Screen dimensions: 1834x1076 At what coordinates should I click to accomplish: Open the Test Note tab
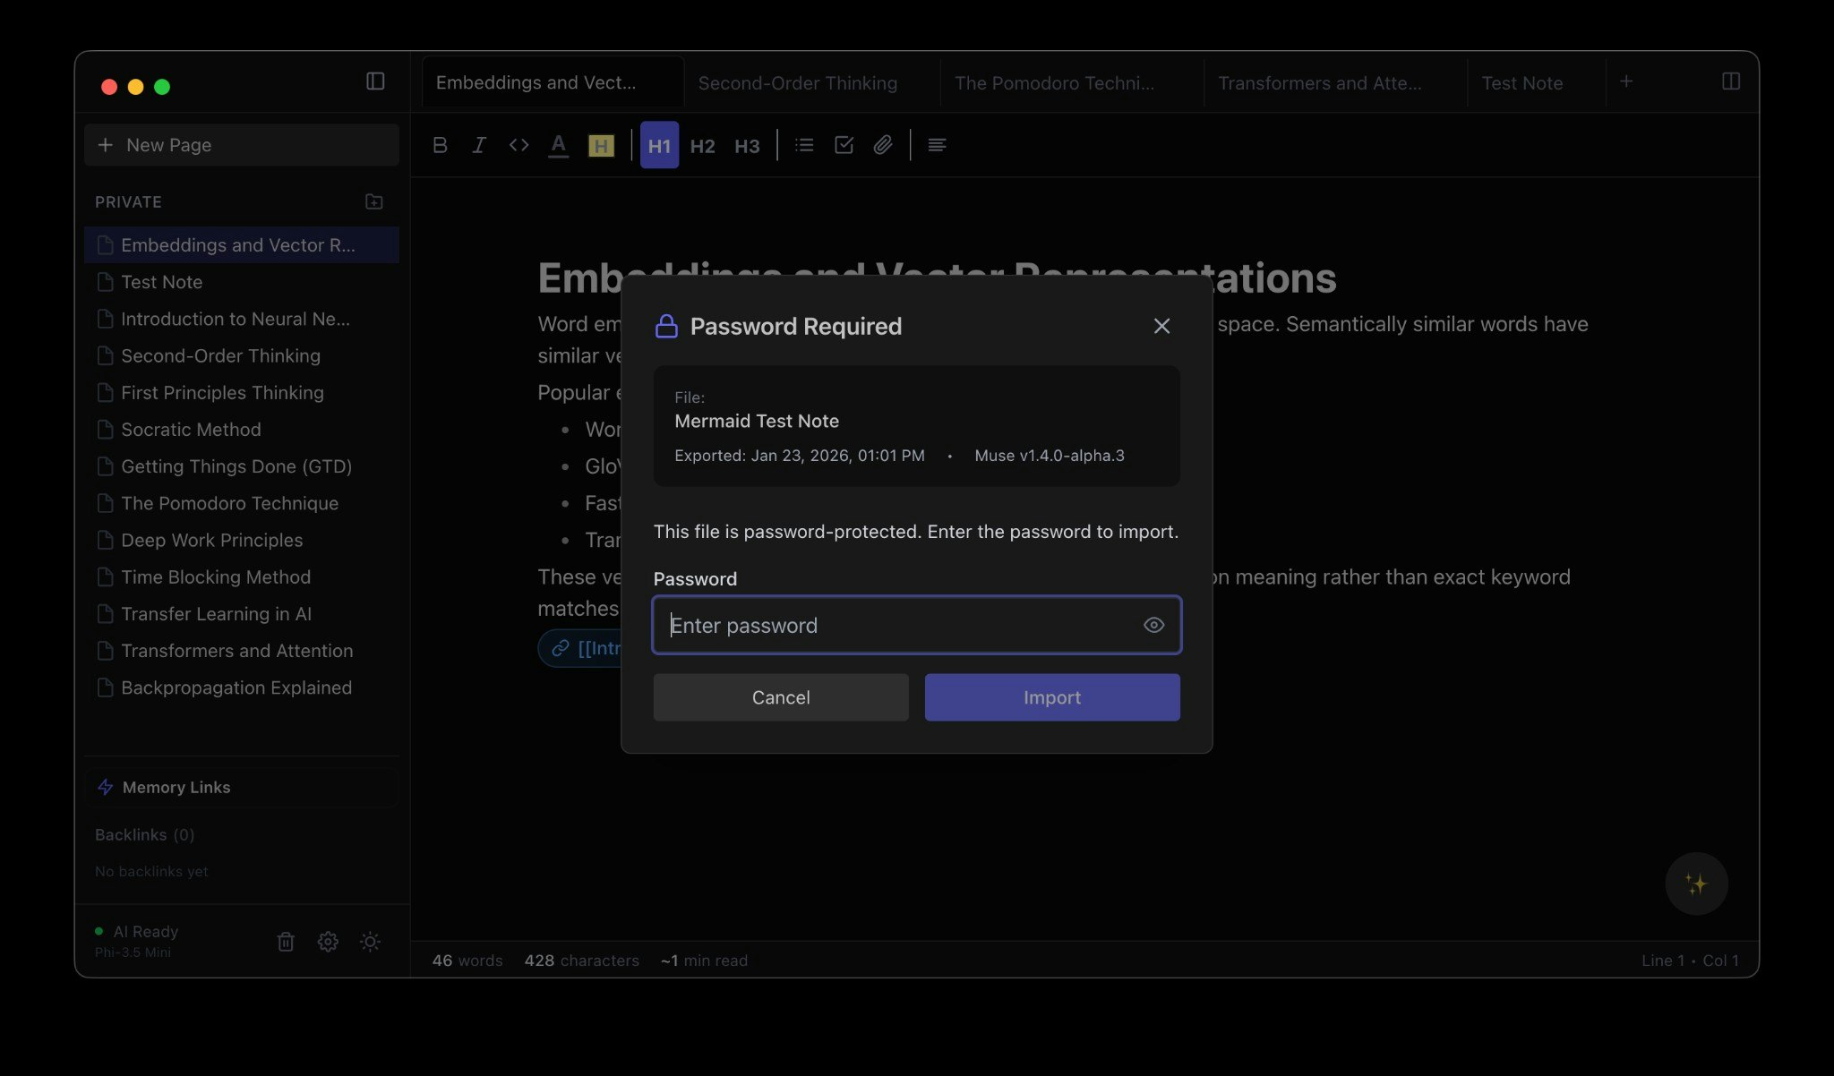click(x=1521, y=83)
